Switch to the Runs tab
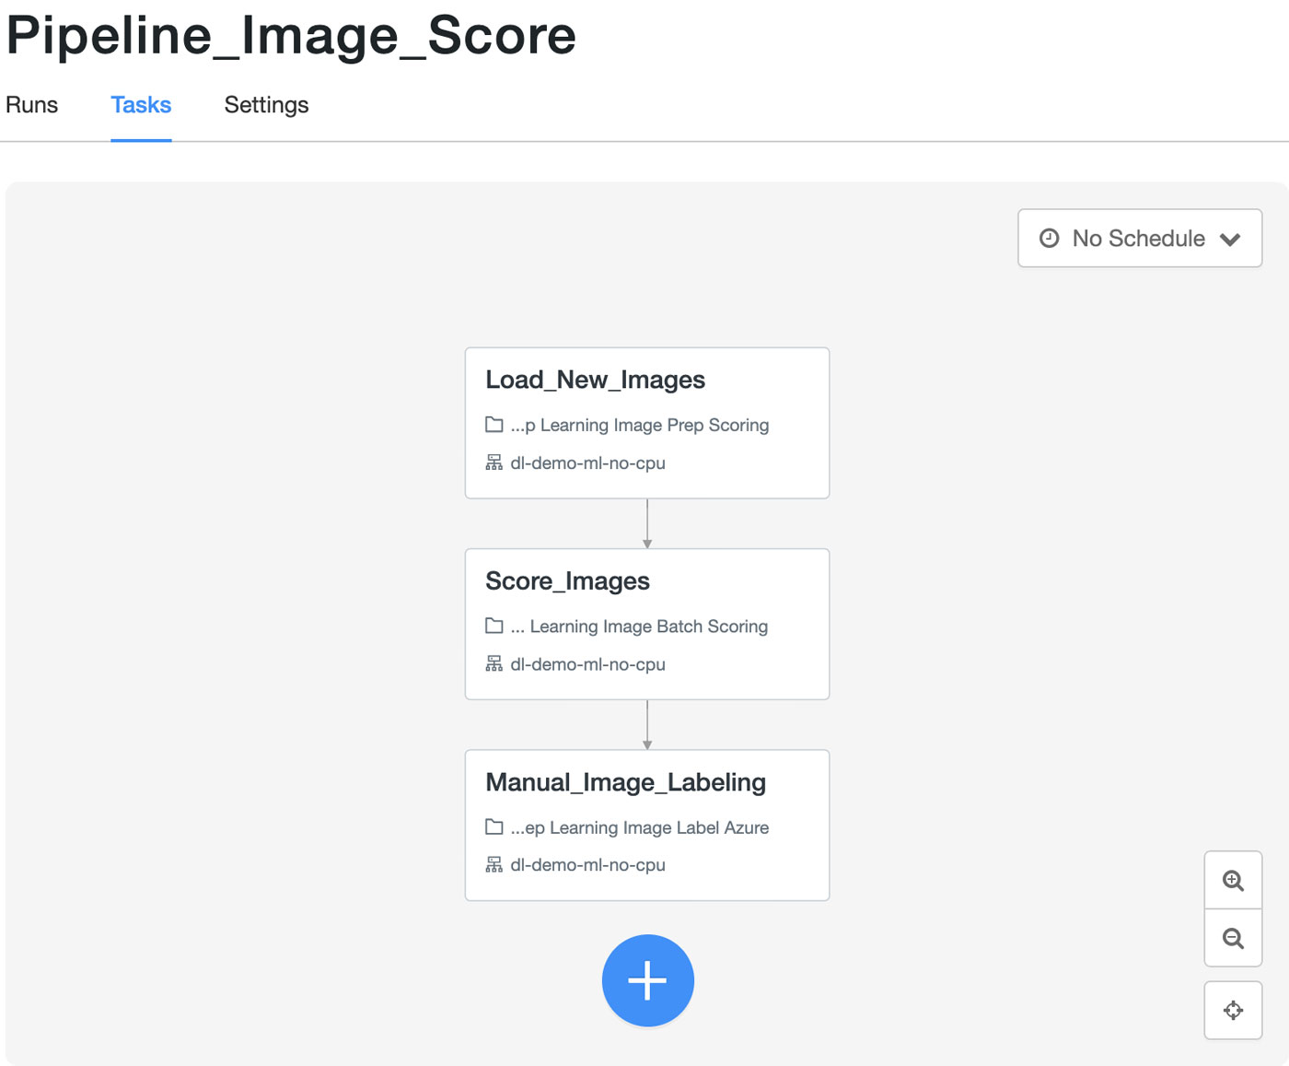The width and height of the screenshot is (1289, 1066). (32, 105)
